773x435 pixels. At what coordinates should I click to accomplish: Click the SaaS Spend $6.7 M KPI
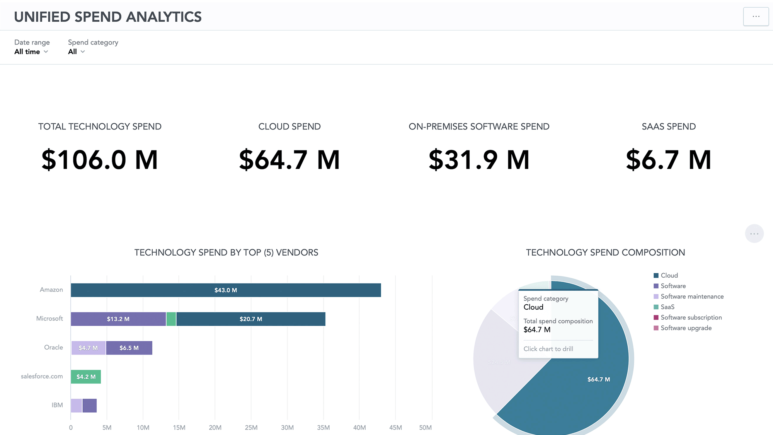click(668, 160)
